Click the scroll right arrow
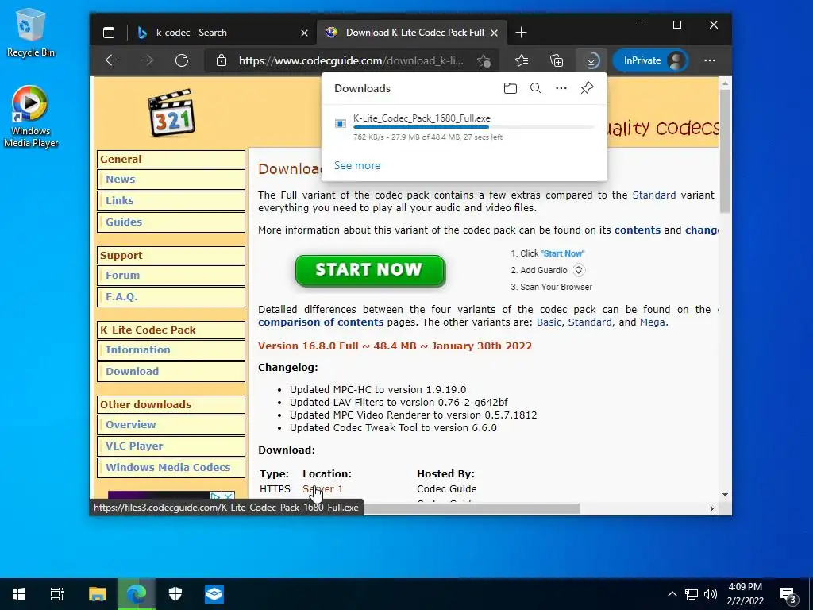 [x=712, y=509]
